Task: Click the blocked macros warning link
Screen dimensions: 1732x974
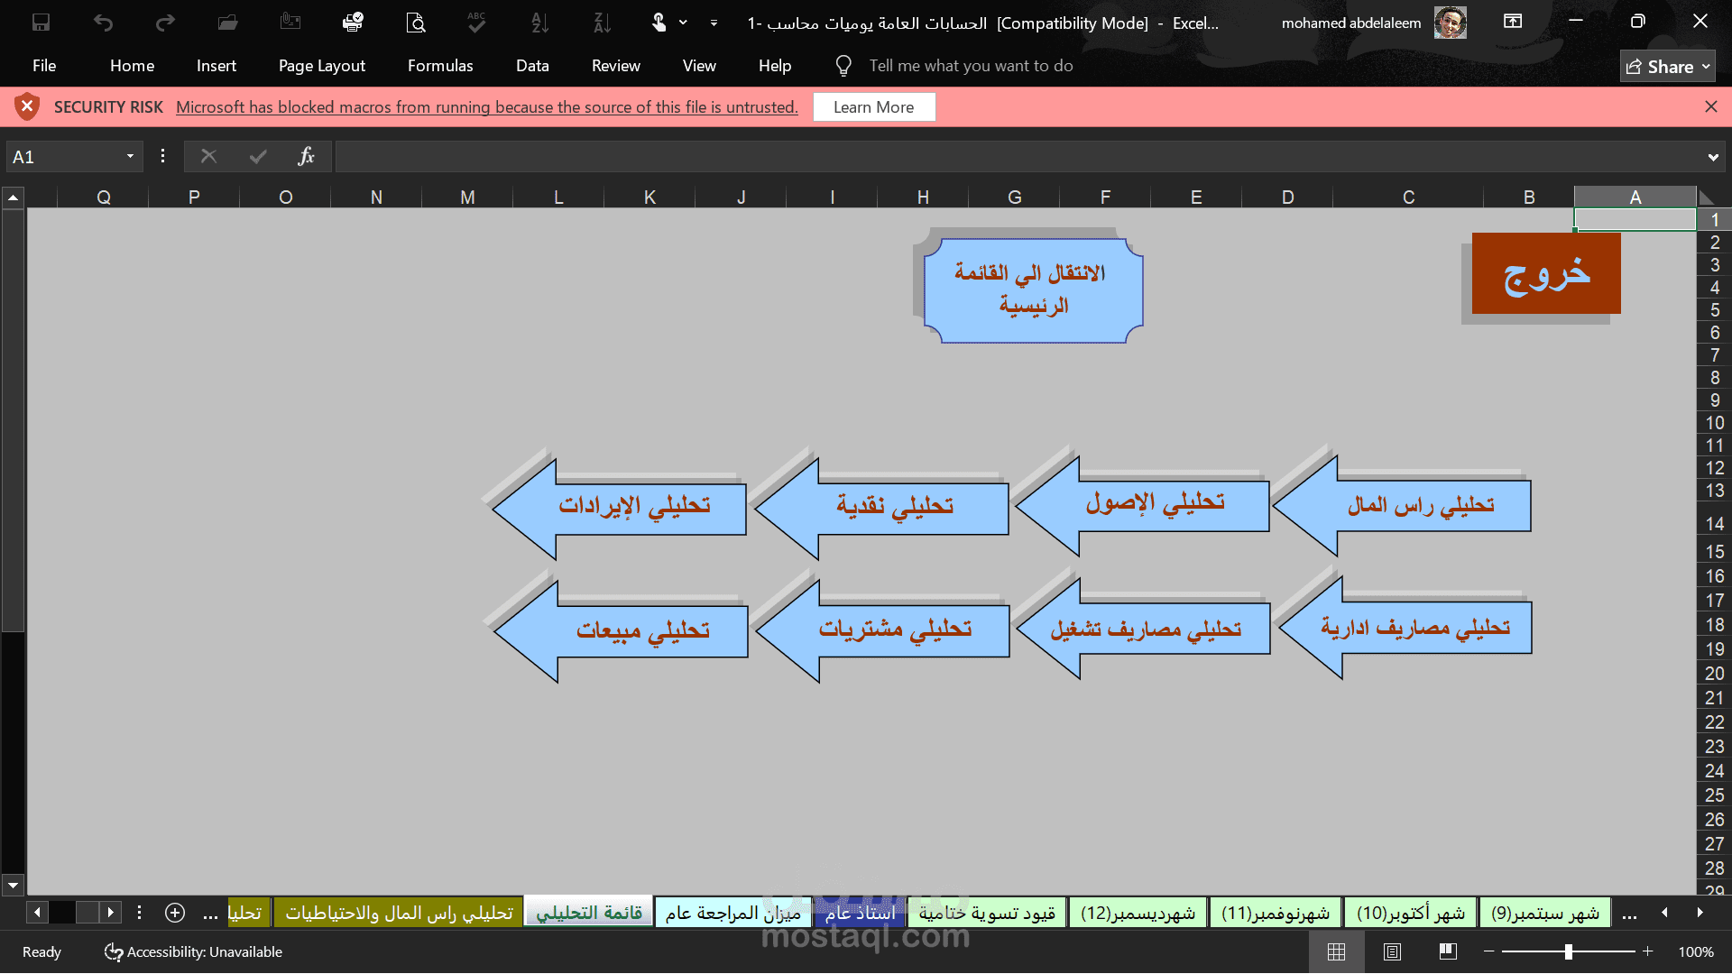Action: (x=487, y=107)
